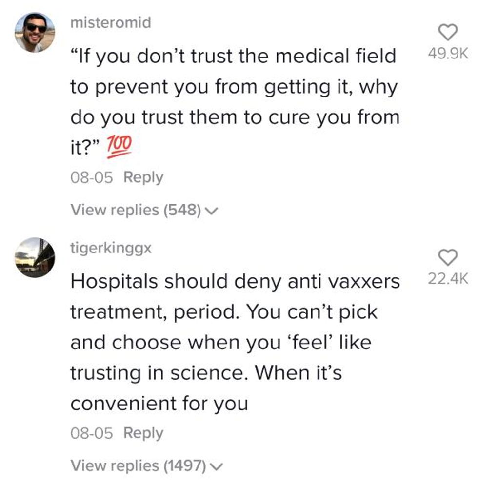Go to misteromid's username link
Viewport: 478px width, 484px height.
111,23
